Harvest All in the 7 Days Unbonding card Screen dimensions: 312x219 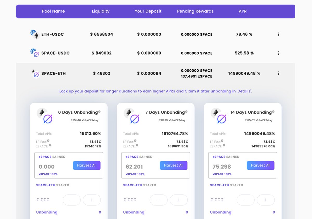[174, 165]
